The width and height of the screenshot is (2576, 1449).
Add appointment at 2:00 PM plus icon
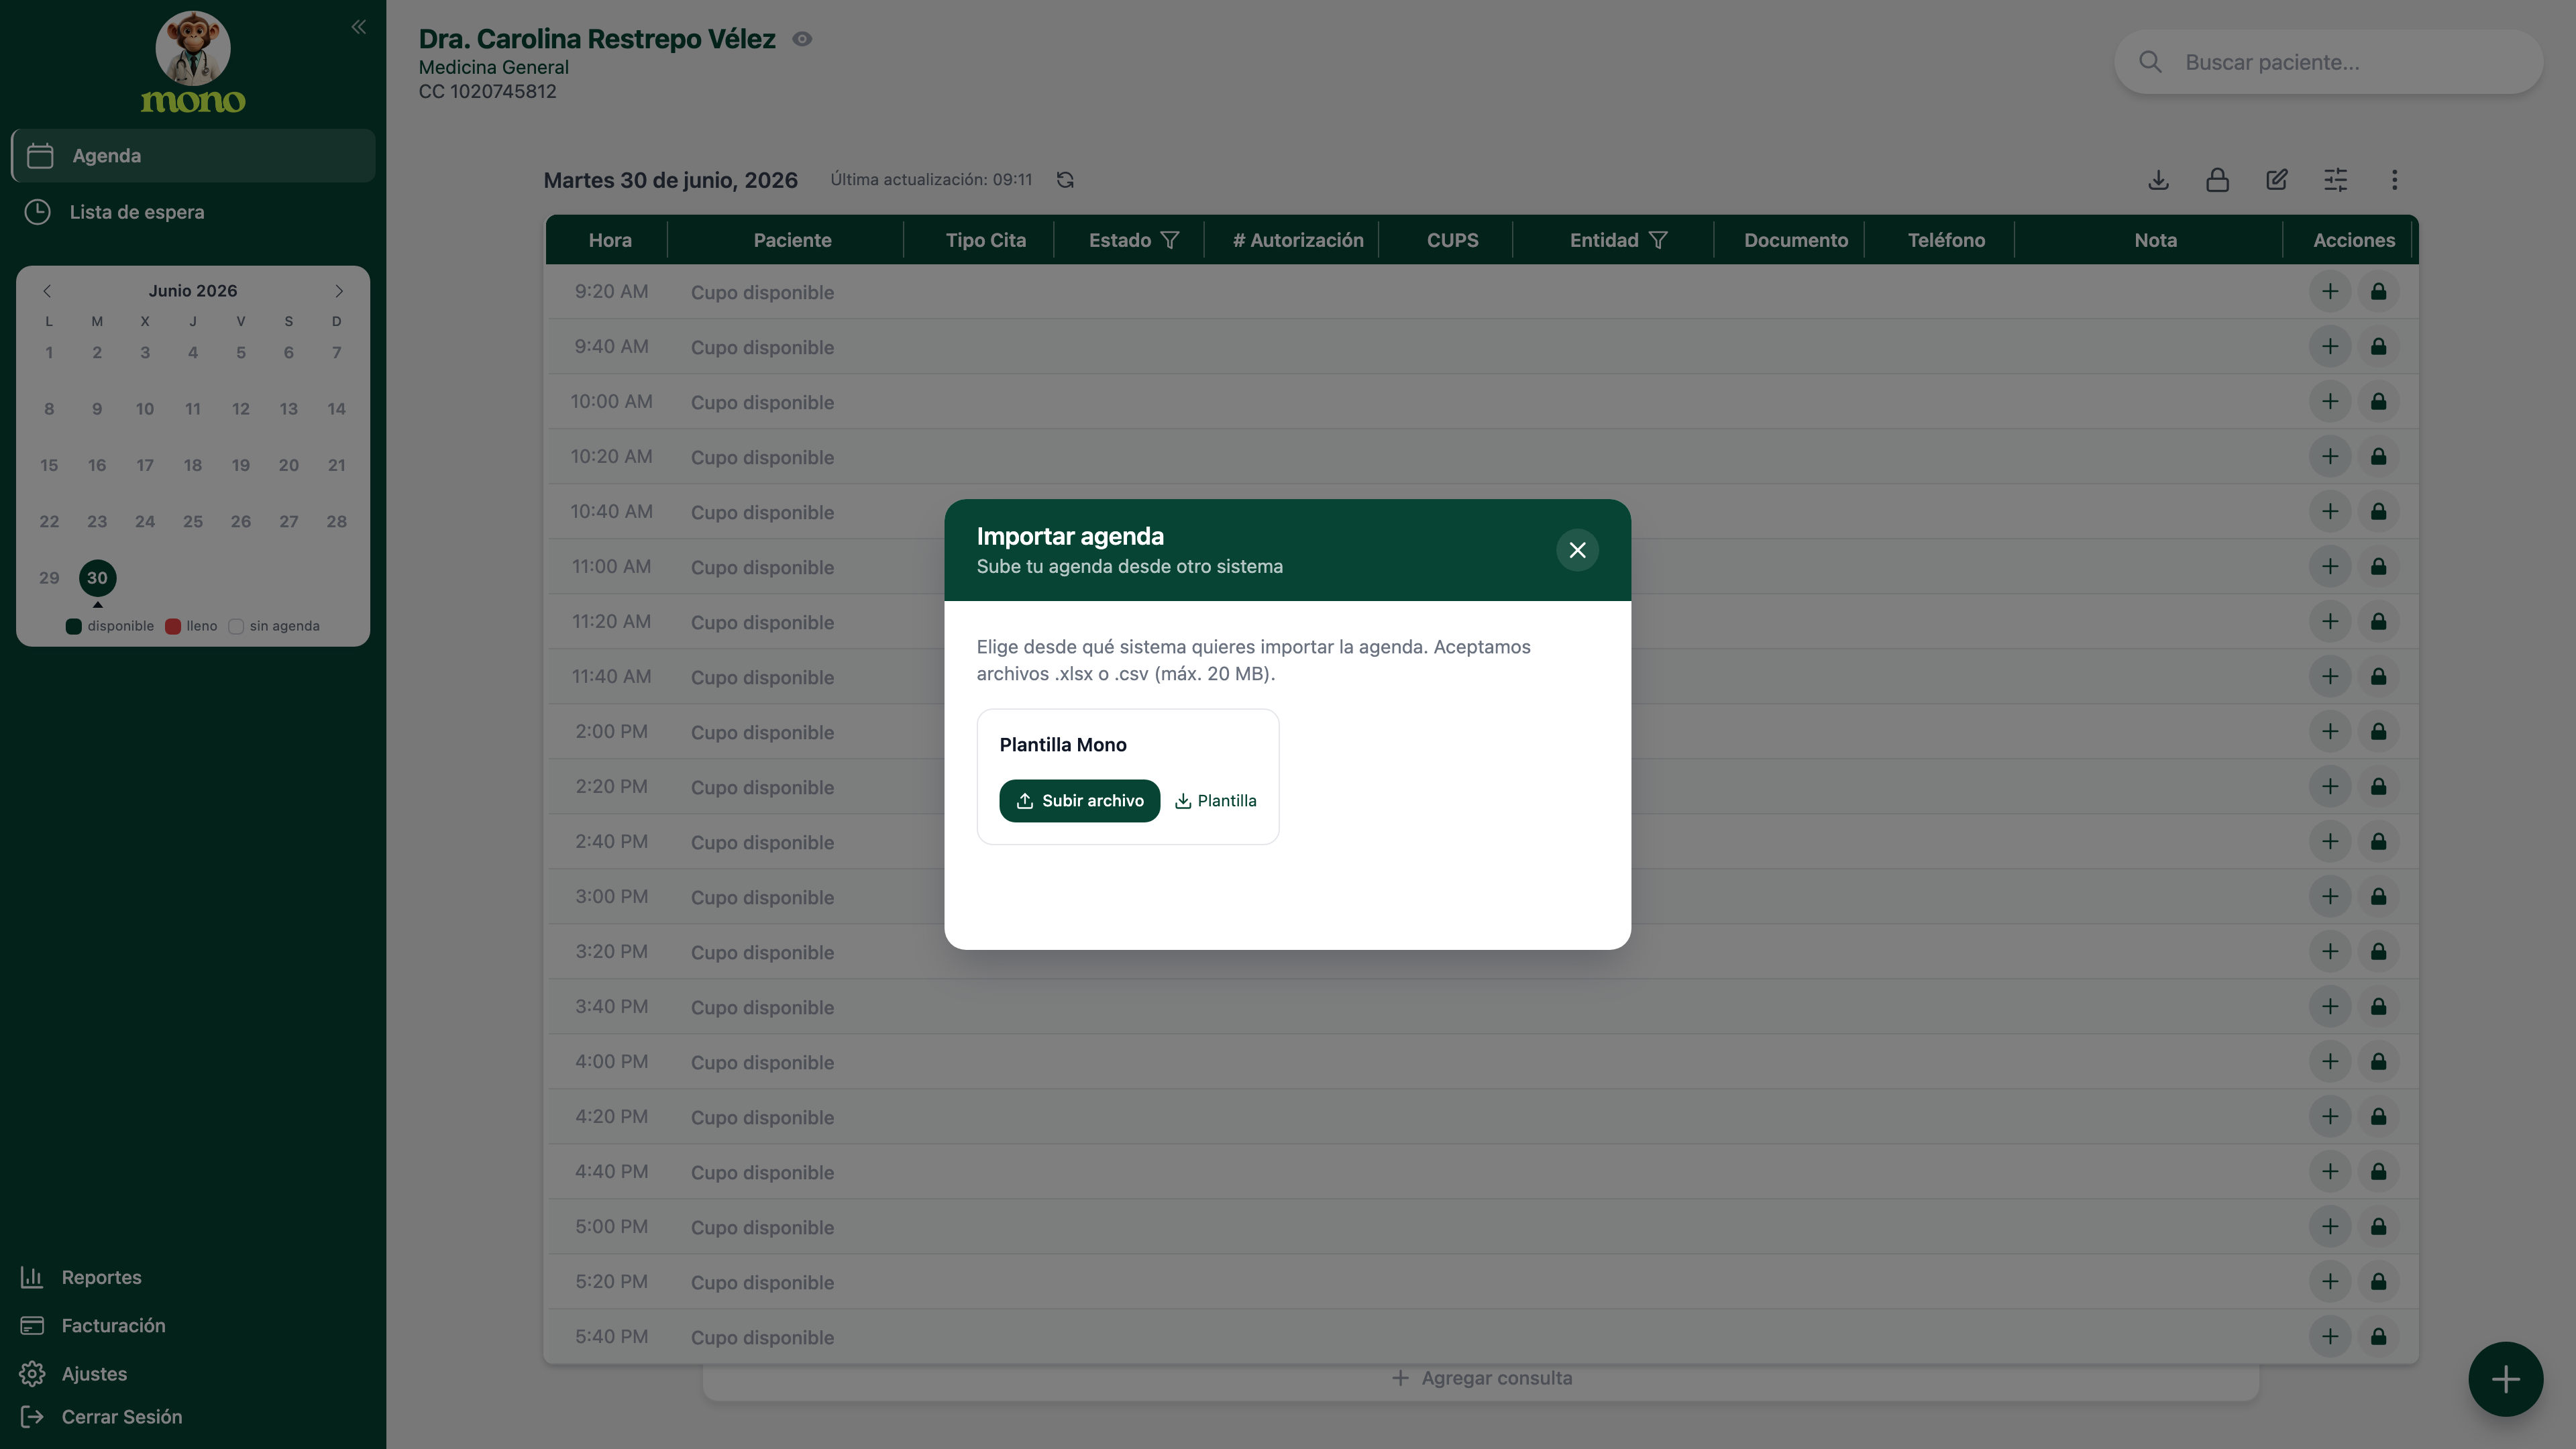click(x=2330, y=732)
